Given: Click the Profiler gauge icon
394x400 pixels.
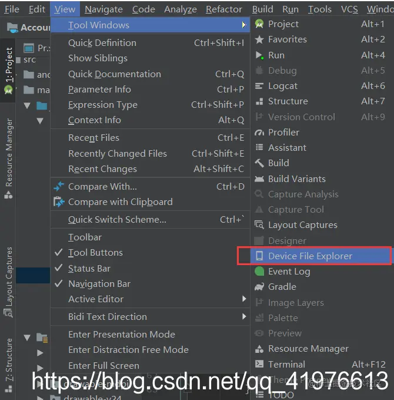Looking at the screenshot, I should pyautogui.click(x=259, y=133).
